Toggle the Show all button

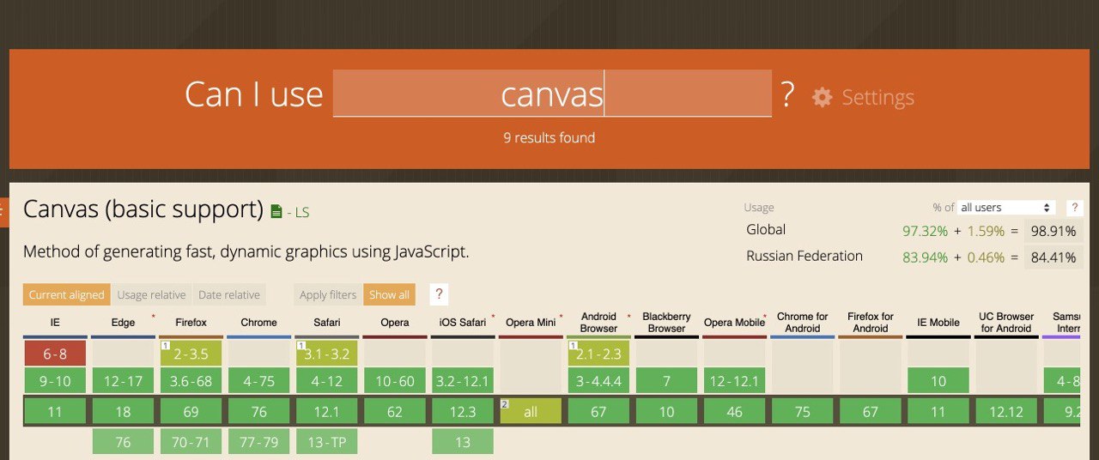[389, 294]
